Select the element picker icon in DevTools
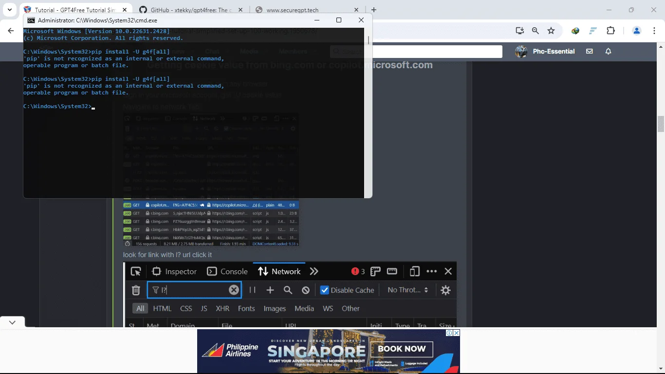 point(136,271)
